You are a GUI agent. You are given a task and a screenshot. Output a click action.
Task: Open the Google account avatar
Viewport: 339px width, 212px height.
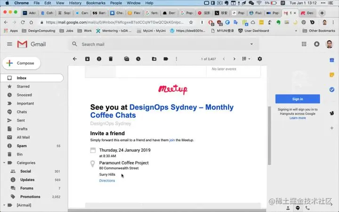coord(329,44)
